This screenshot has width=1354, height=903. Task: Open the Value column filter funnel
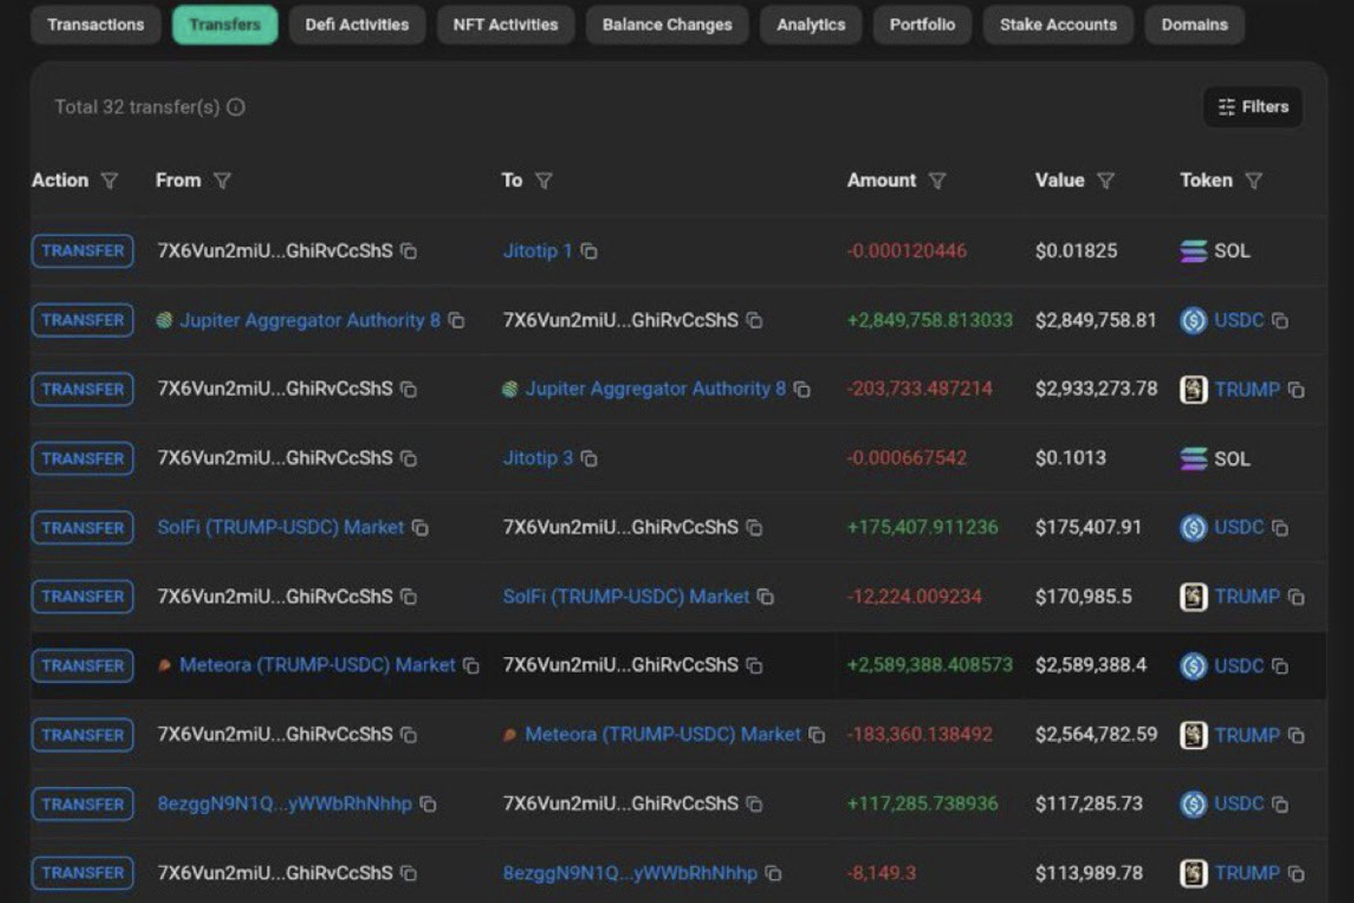(1105, 180)
